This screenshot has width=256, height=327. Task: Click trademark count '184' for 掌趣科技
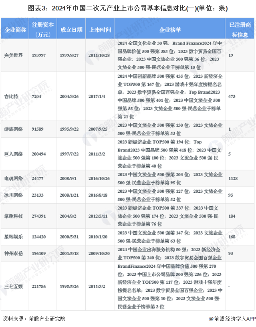point(232,216)
